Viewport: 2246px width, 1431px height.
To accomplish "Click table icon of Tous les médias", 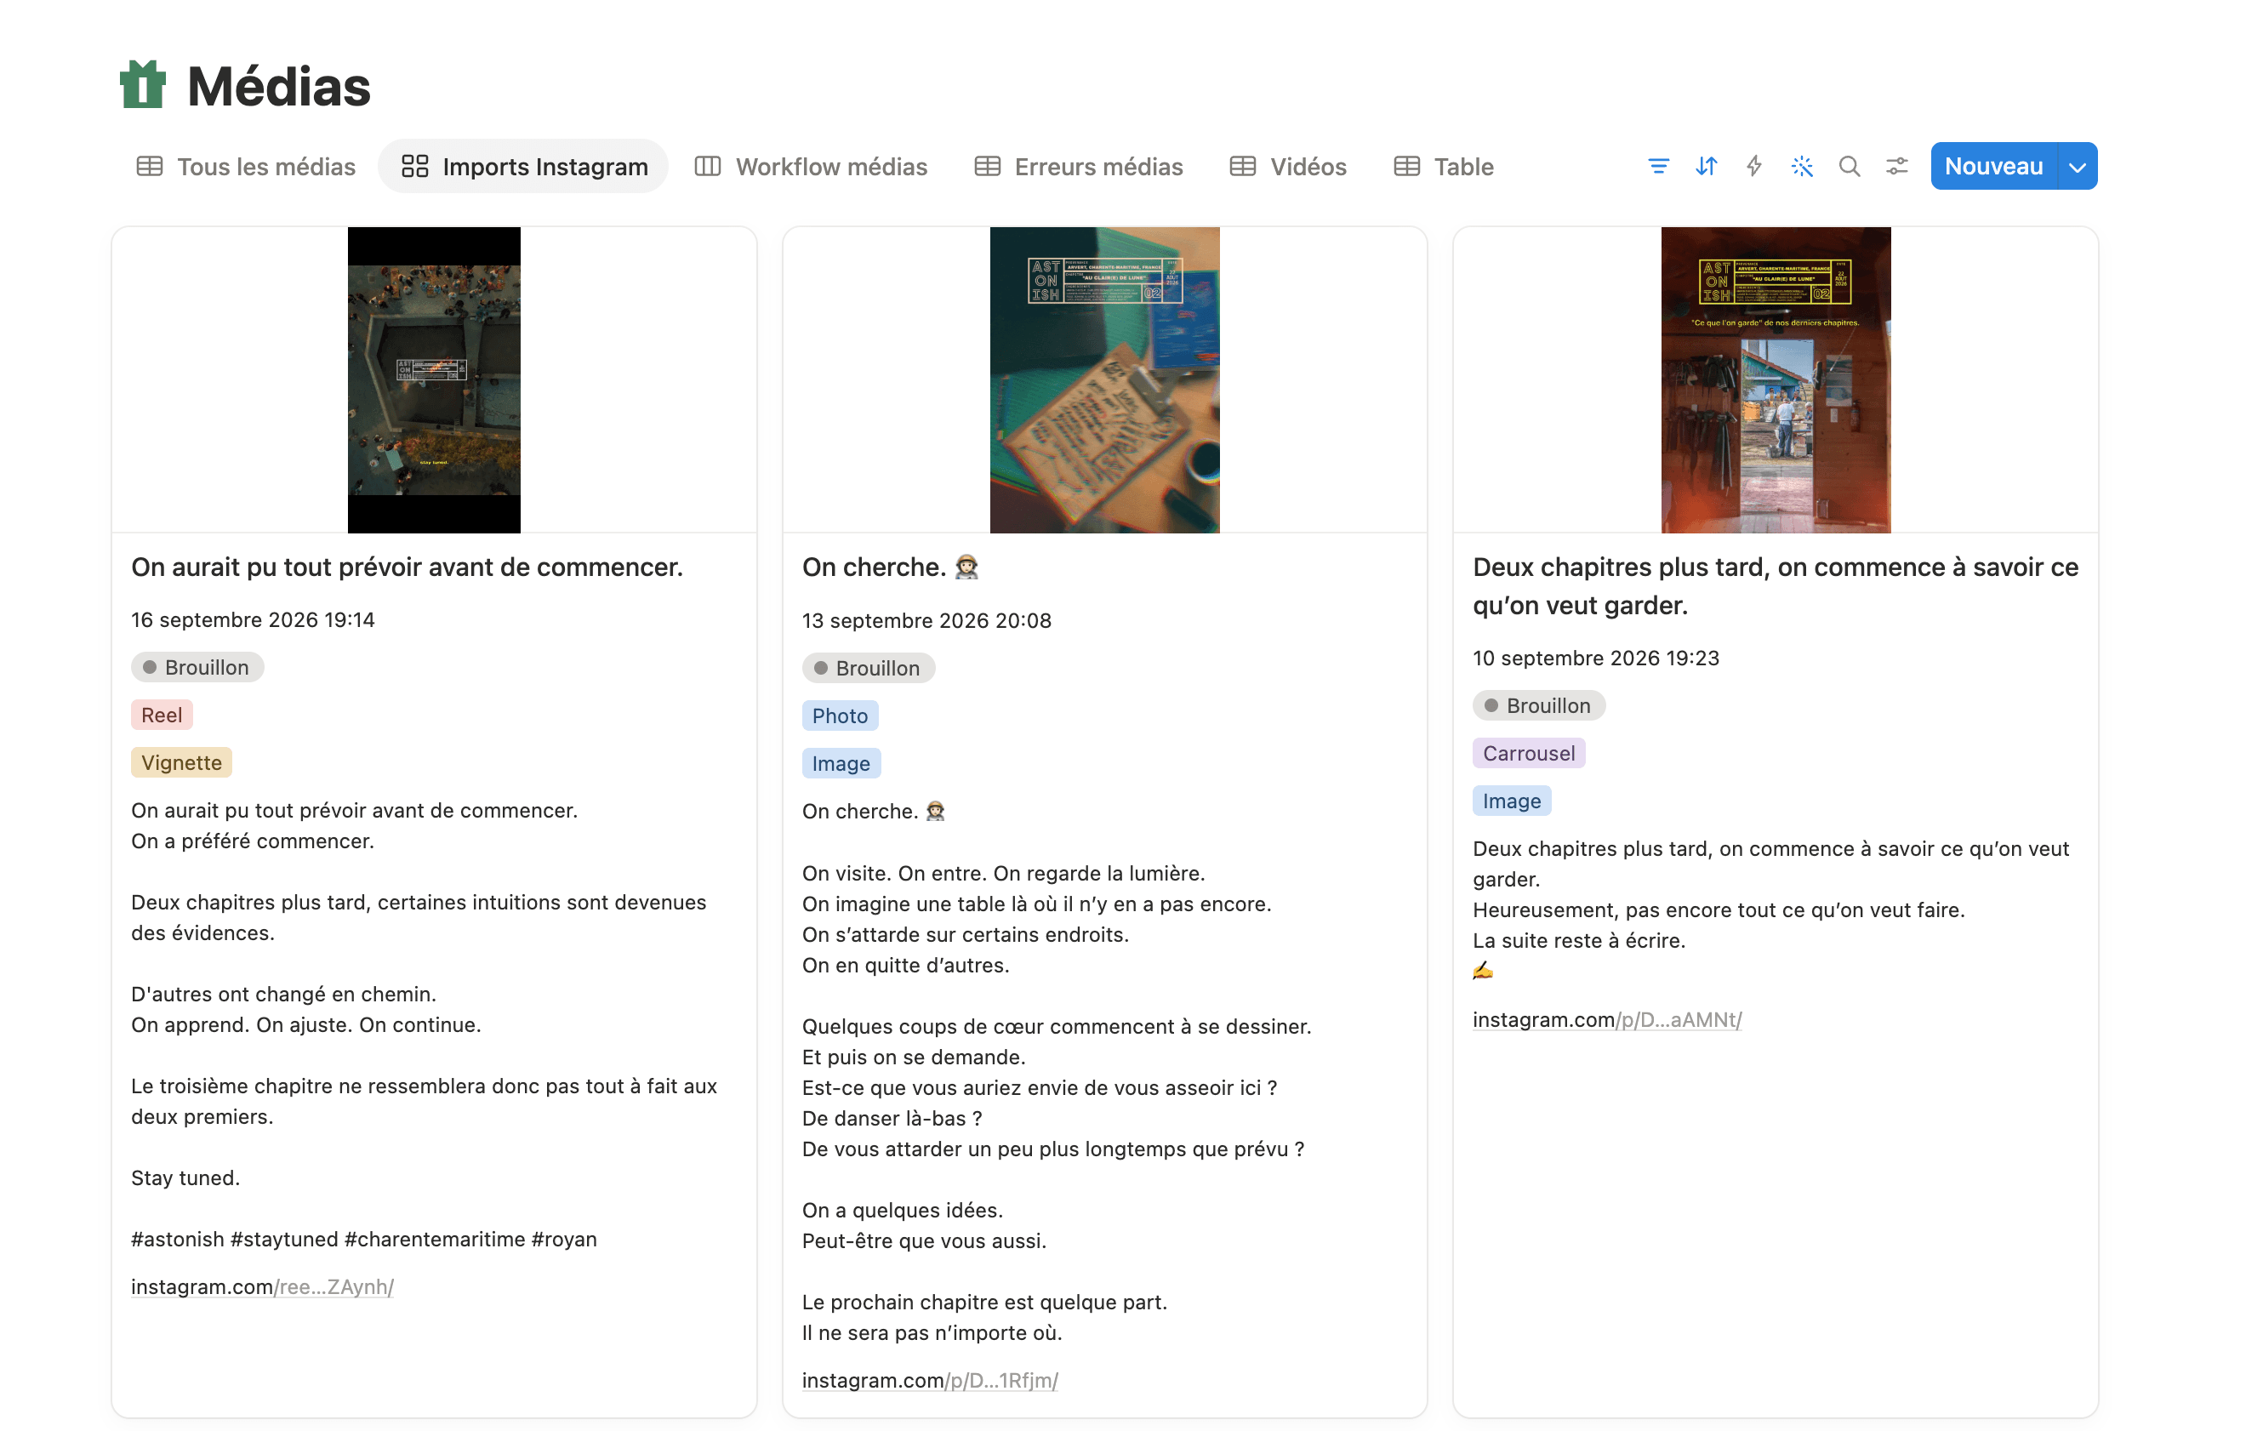I will click(149, 166).
